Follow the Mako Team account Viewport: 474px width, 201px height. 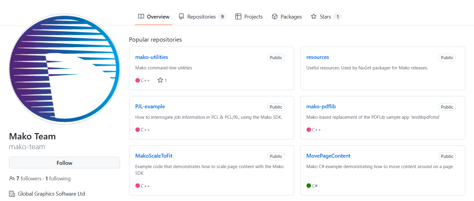point(65,163)
